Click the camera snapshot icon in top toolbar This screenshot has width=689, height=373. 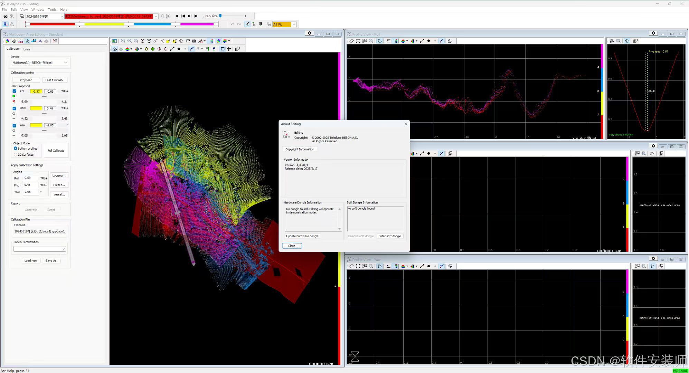(x=5, y=16)
